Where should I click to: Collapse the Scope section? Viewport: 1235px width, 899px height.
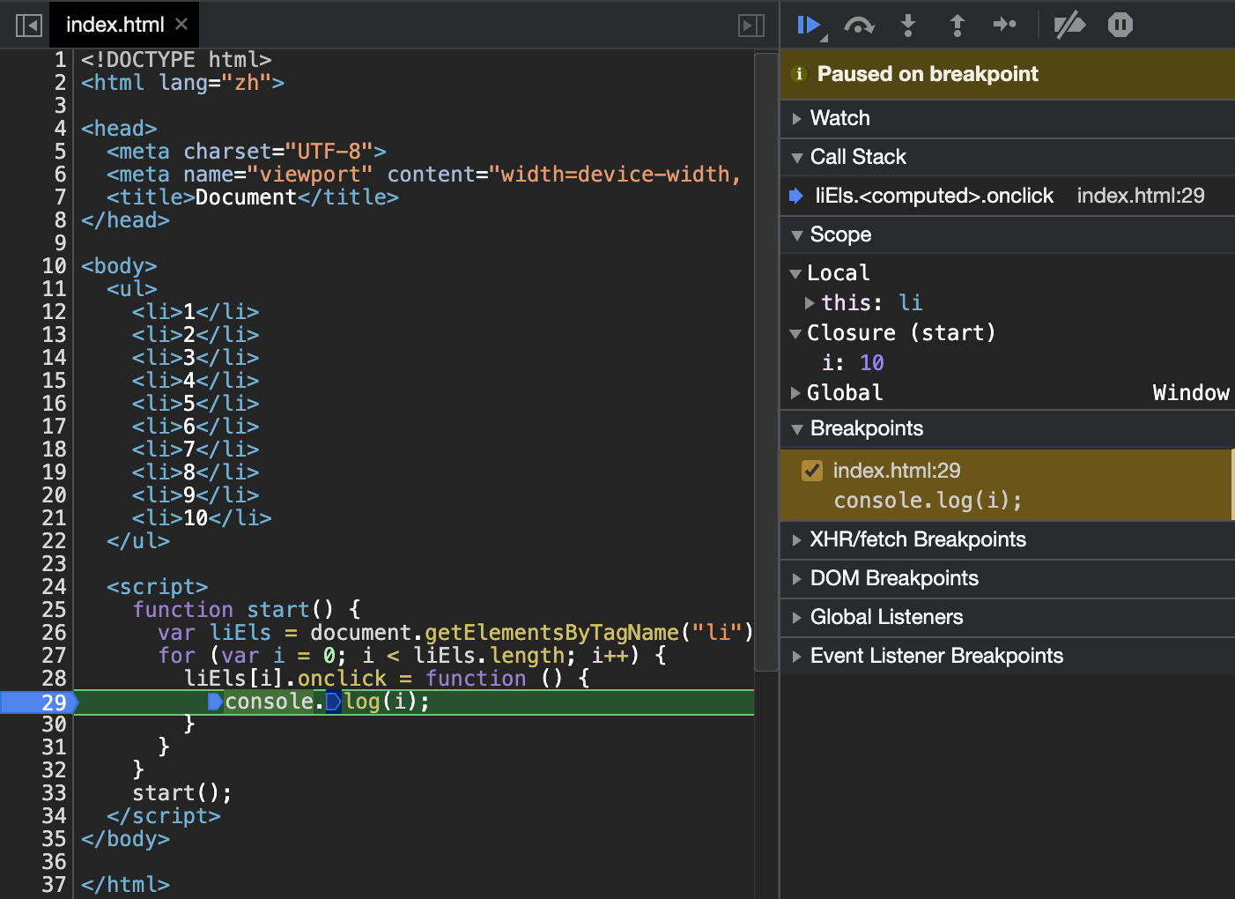[796, 235]
